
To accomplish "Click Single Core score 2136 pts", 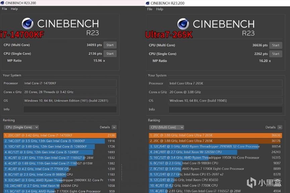I will [x=95, y=54].
